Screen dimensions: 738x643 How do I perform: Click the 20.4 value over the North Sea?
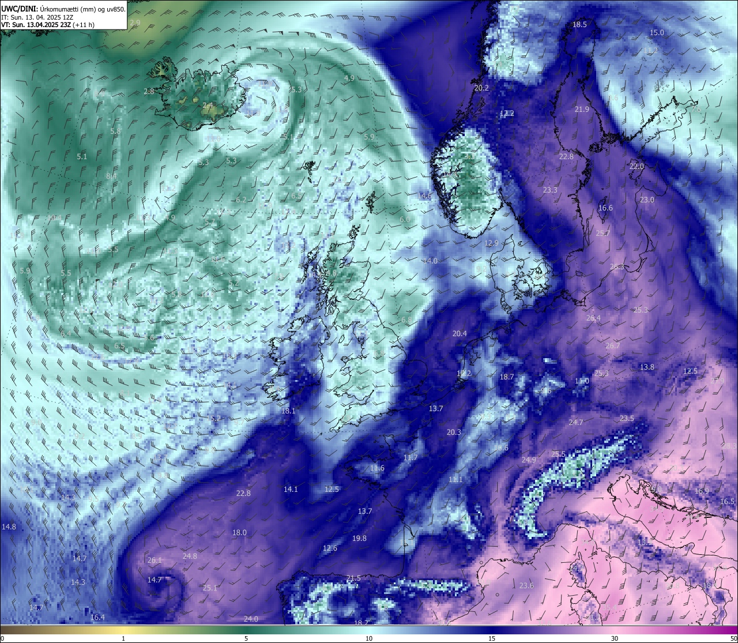[460, 333]
